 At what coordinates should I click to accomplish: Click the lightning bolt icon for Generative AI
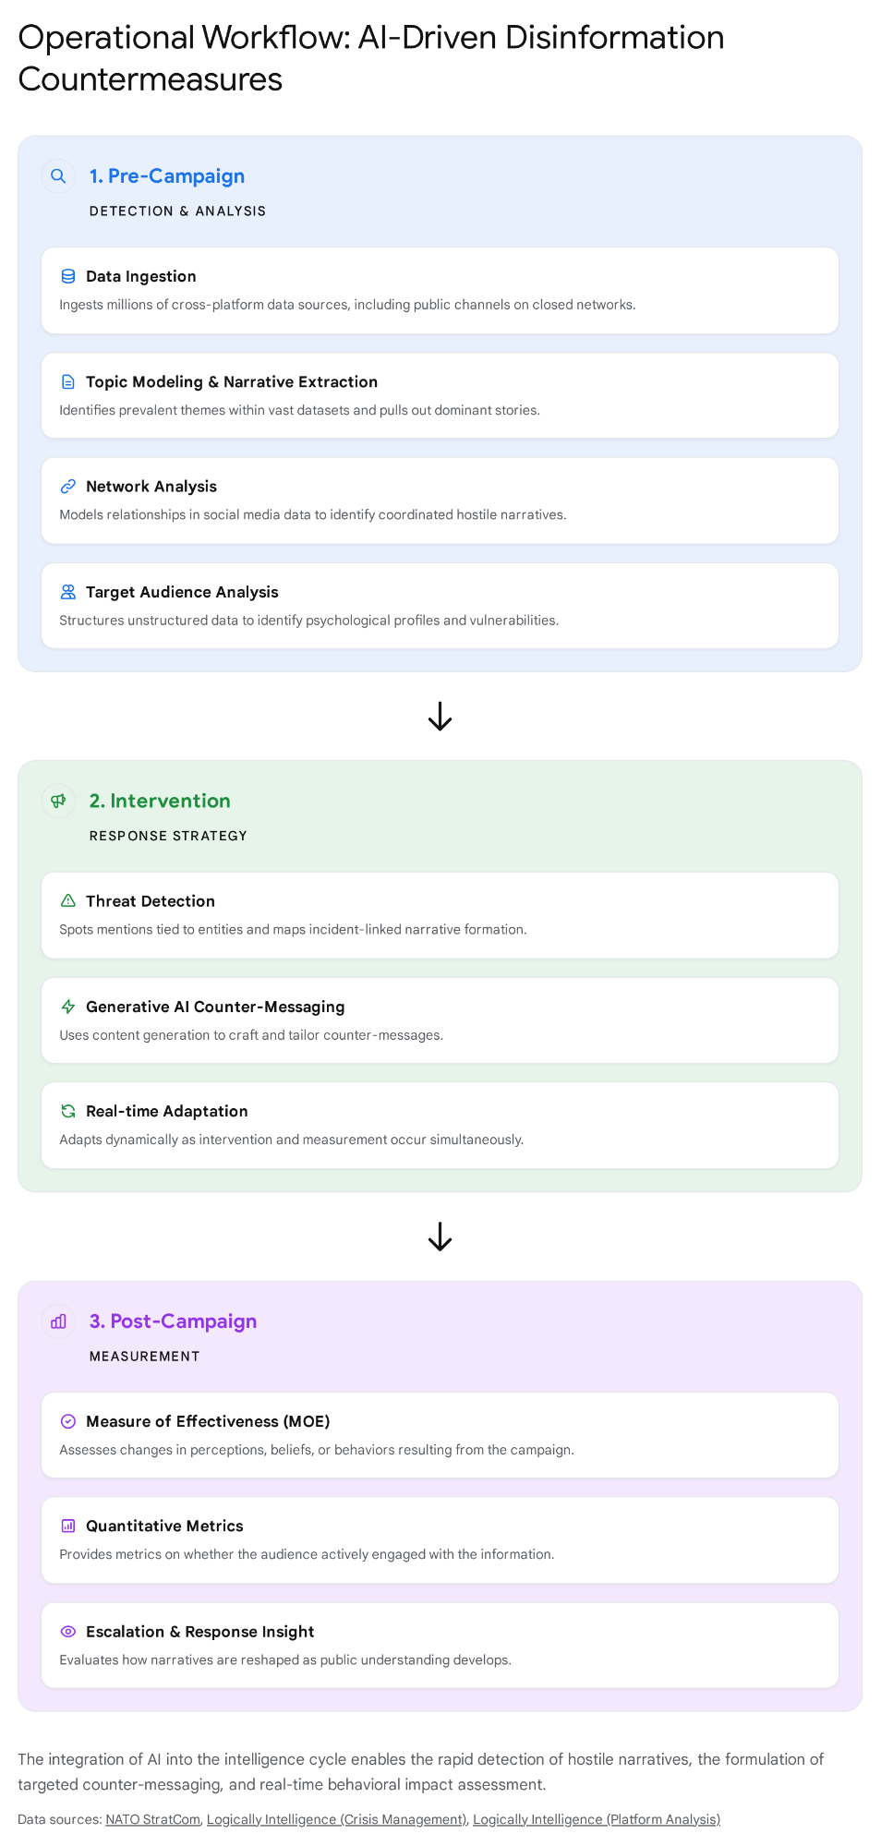[68, 1007]
